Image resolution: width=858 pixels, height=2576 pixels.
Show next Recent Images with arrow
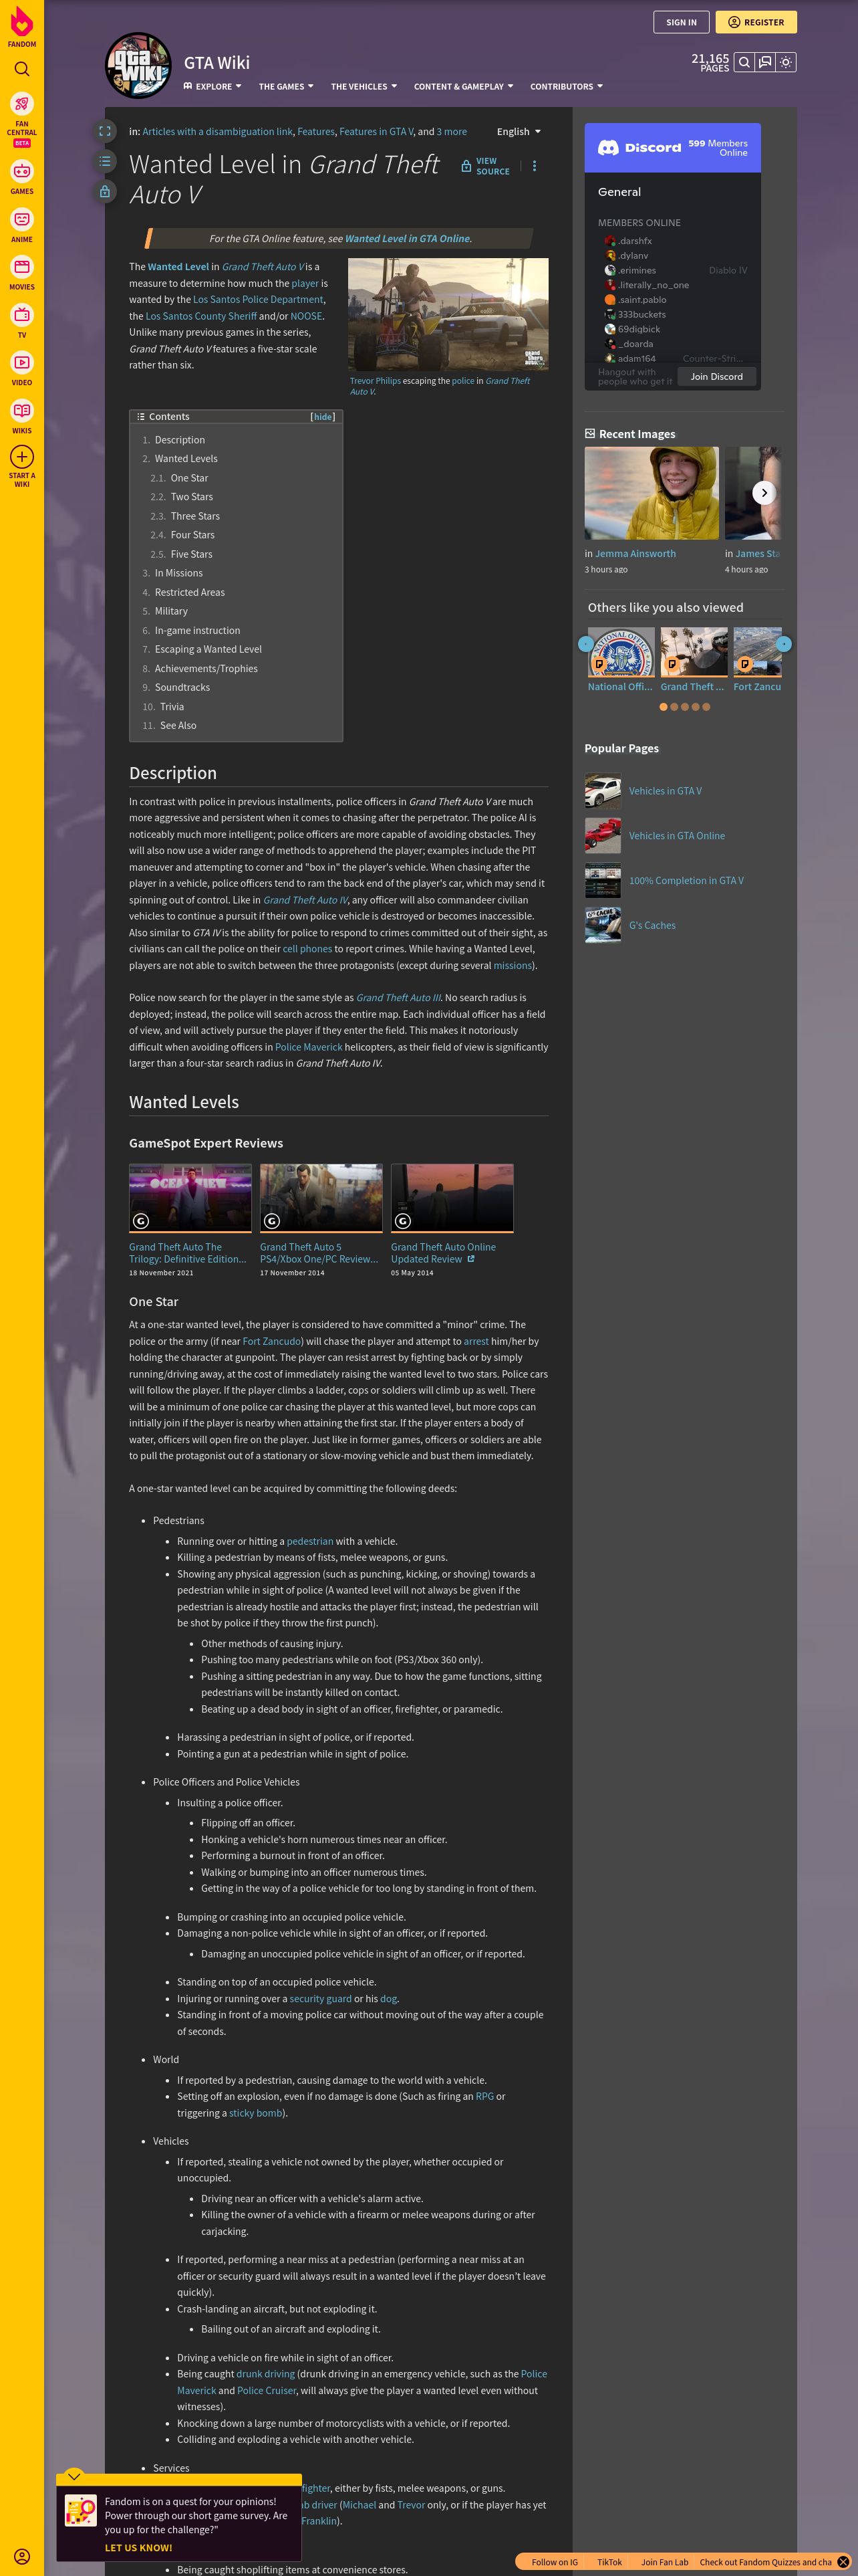763,492
